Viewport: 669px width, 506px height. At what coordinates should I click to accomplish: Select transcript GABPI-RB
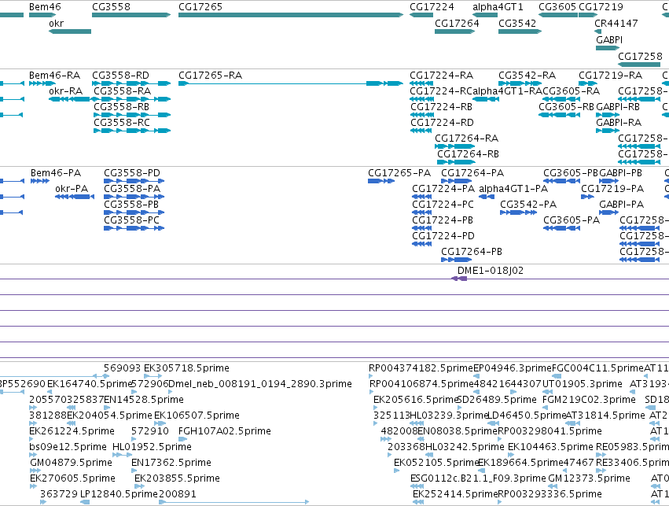click(618, 107)
